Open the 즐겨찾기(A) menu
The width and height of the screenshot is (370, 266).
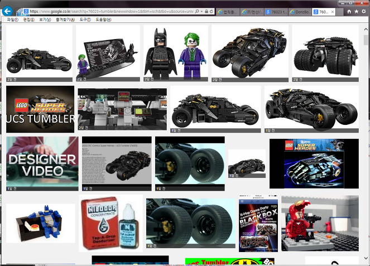[x=65, y=20]
